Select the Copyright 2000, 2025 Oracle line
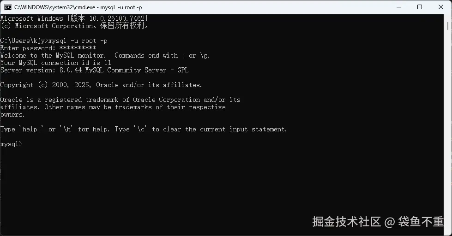This screenshot has width=452, height=236. coord(101,85)
